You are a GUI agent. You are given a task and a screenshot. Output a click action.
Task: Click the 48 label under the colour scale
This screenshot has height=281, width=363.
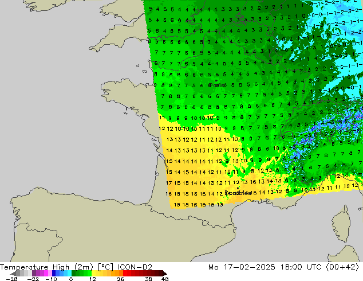click(165, 279)
